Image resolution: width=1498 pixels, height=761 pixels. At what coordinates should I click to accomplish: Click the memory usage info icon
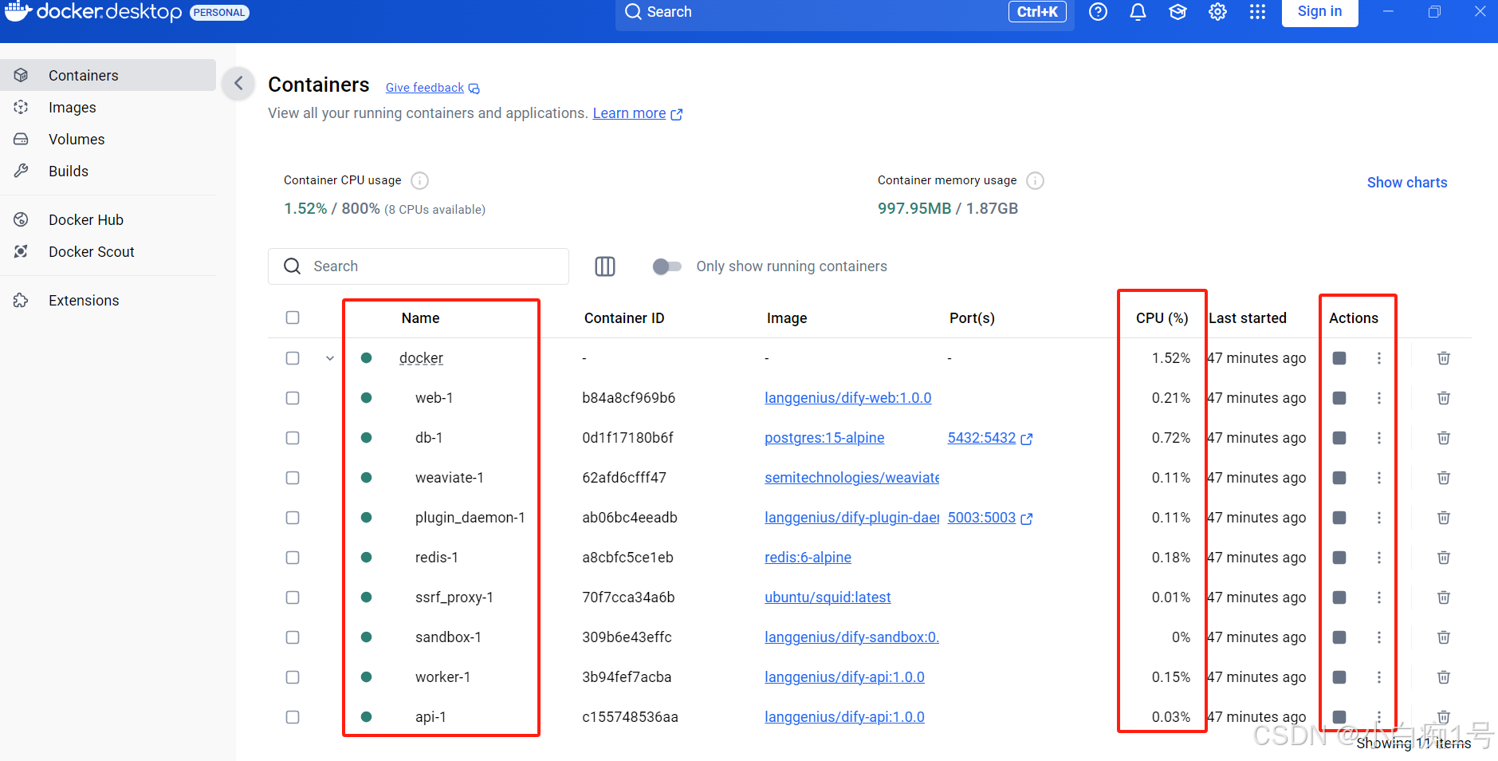click(x=1035, y=180)
